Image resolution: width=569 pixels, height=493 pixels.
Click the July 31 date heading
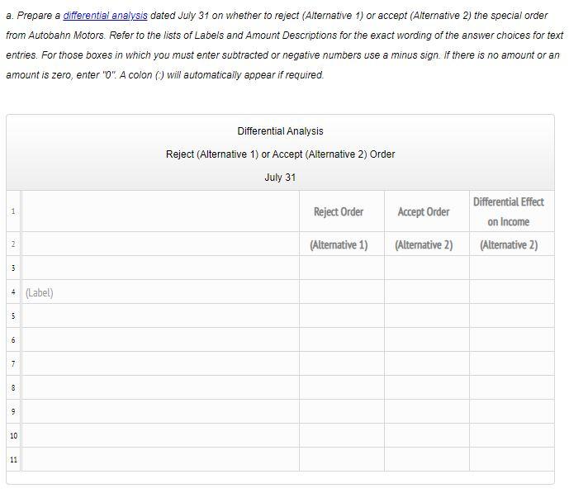click(x=280, y=178)
